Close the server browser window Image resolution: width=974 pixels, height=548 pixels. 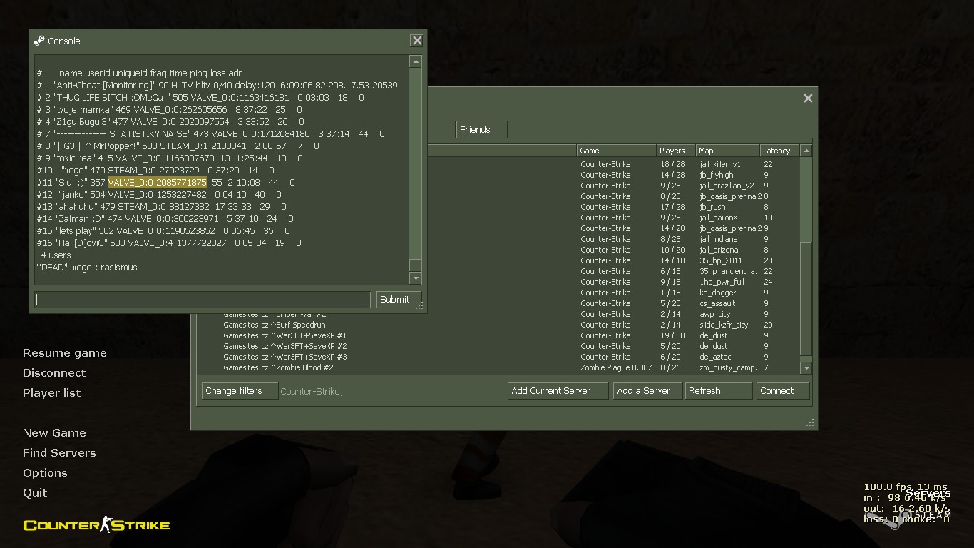point(808,98)
